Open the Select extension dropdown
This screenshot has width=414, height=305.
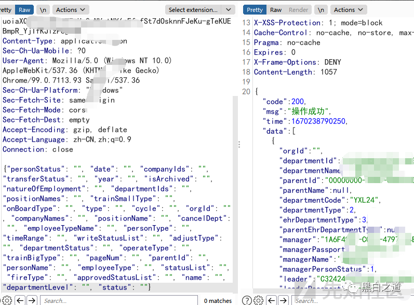pos(193,10)
